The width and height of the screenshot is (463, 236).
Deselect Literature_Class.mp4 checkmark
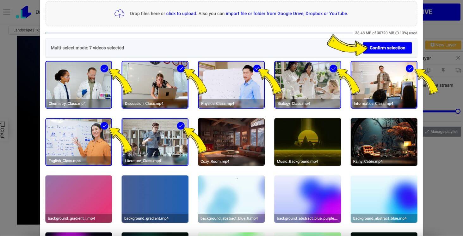tap(181, 126)
